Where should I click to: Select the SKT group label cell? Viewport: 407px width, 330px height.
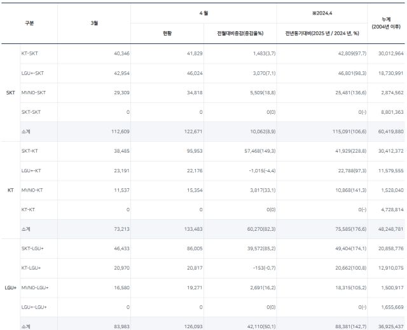[x=10, y=93]
